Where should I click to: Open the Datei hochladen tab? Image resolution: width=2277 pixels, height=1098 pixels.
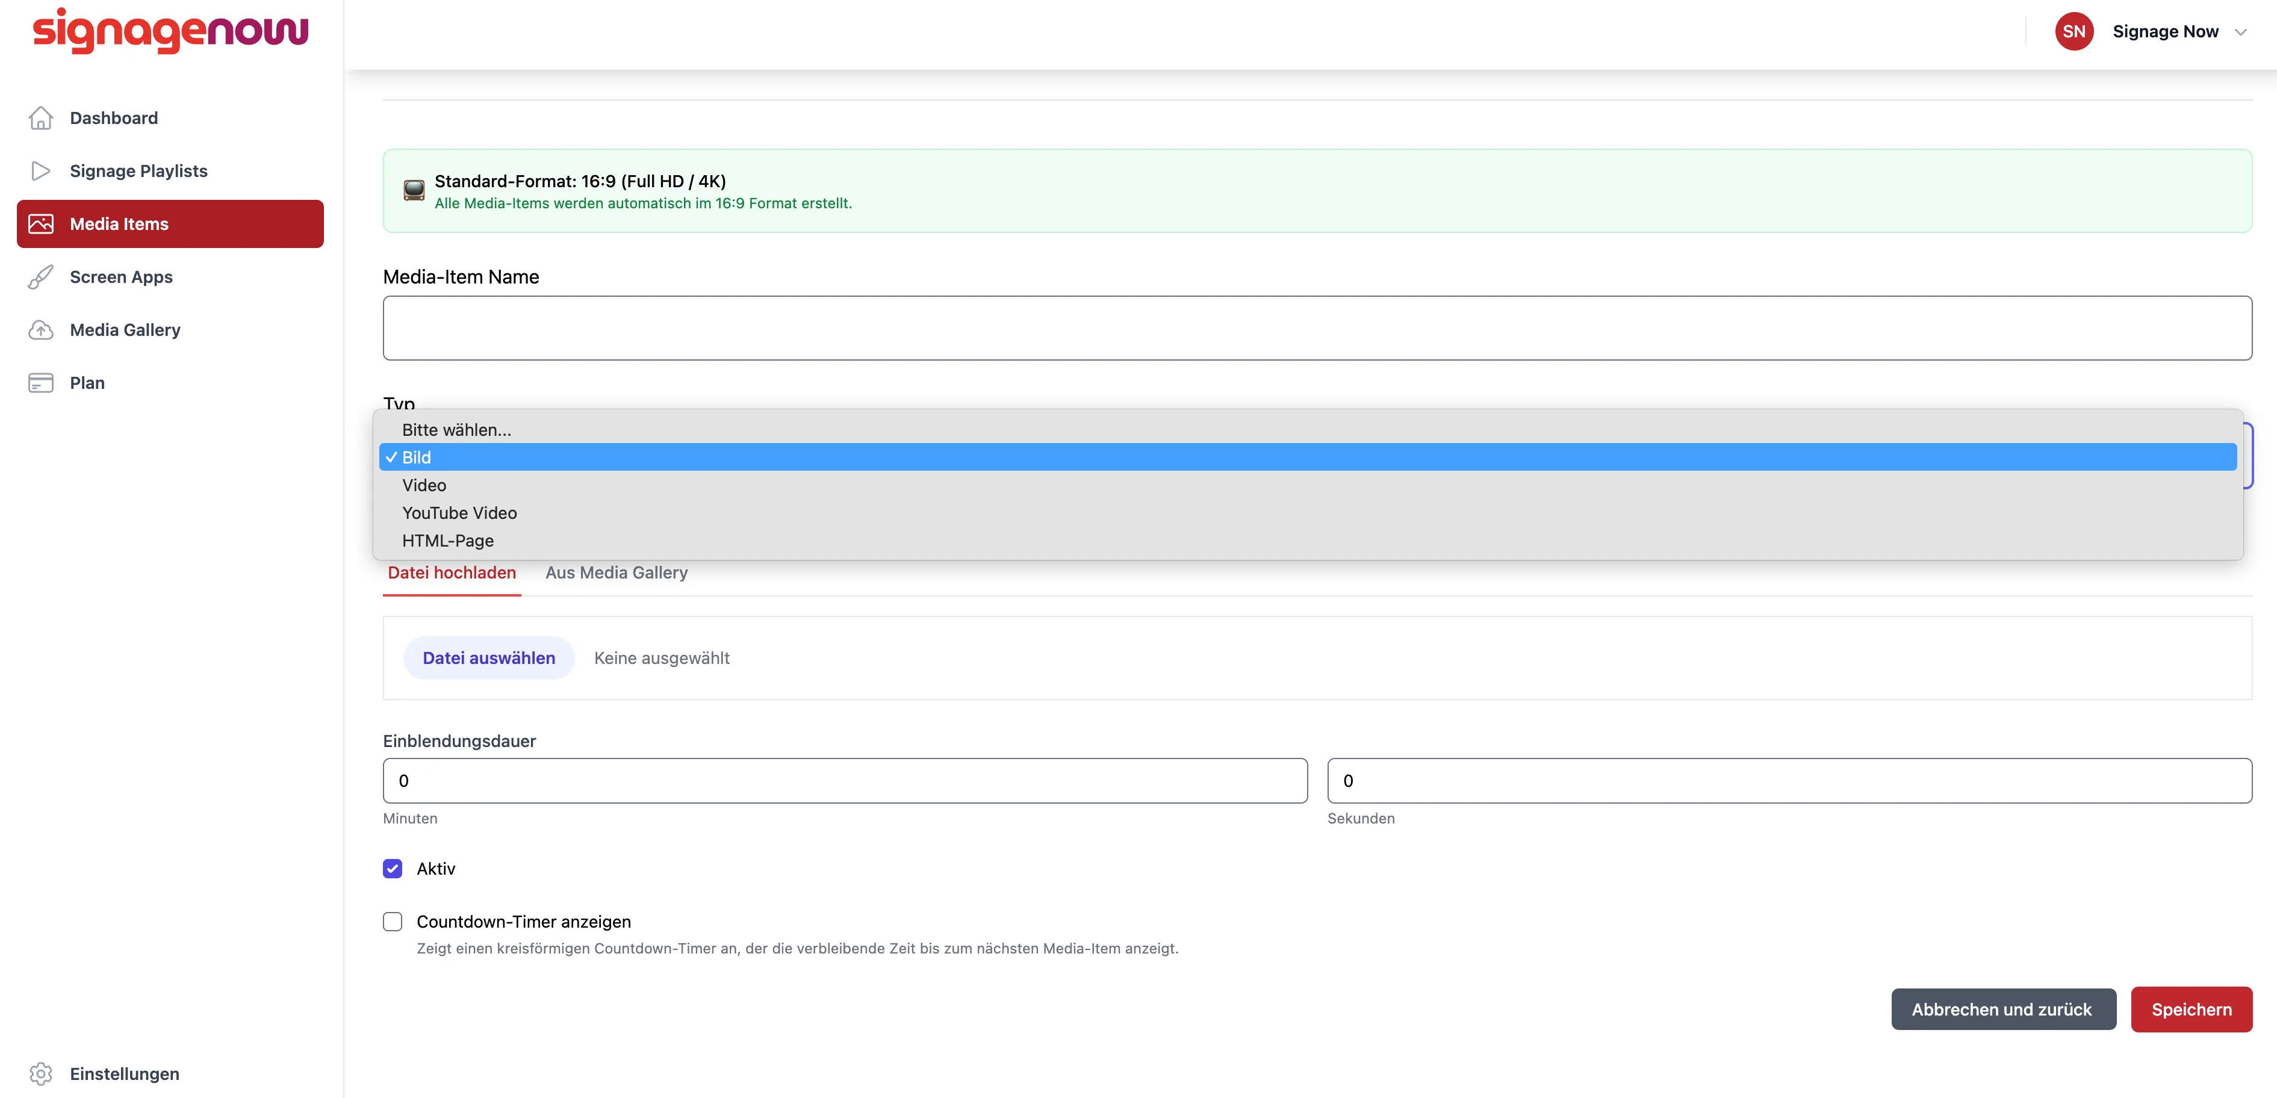click(452, 573)
